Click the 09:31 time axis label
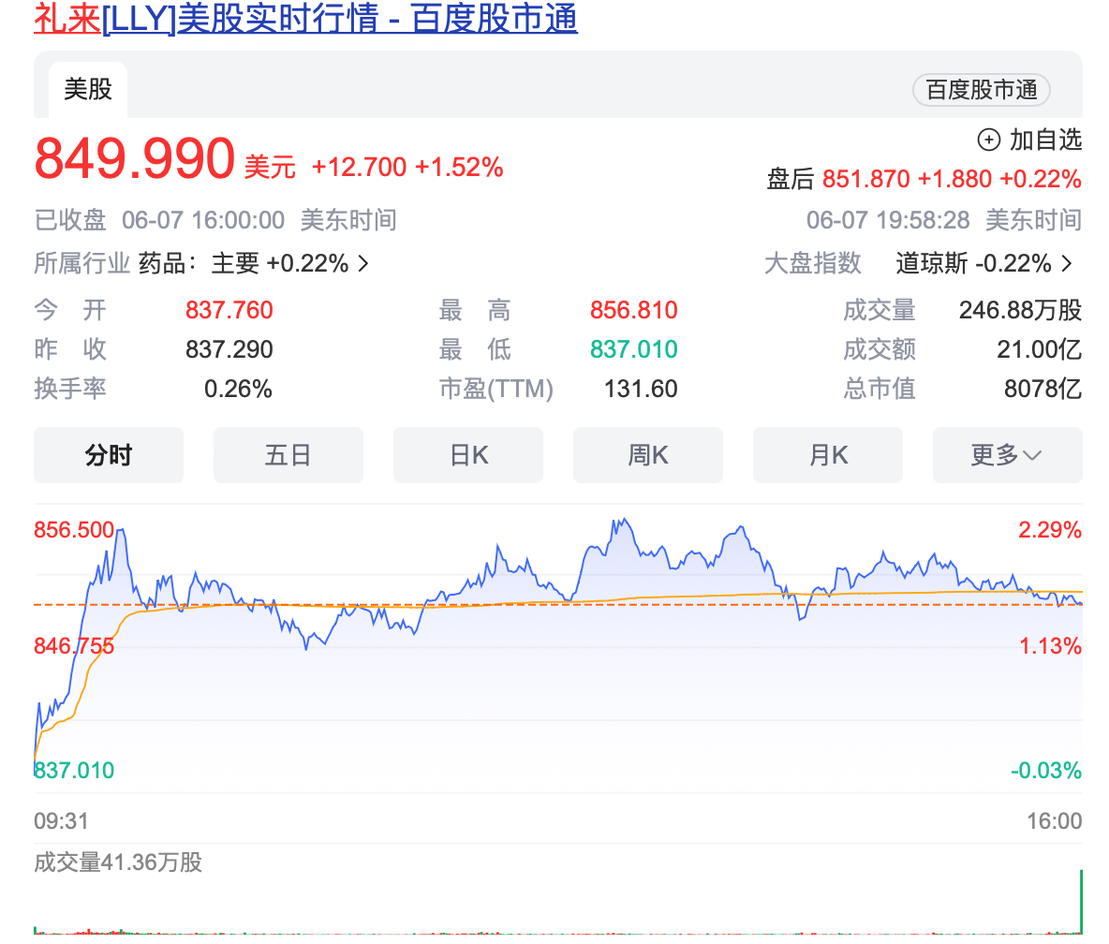 pyautogui.click(x=62, y=821)
